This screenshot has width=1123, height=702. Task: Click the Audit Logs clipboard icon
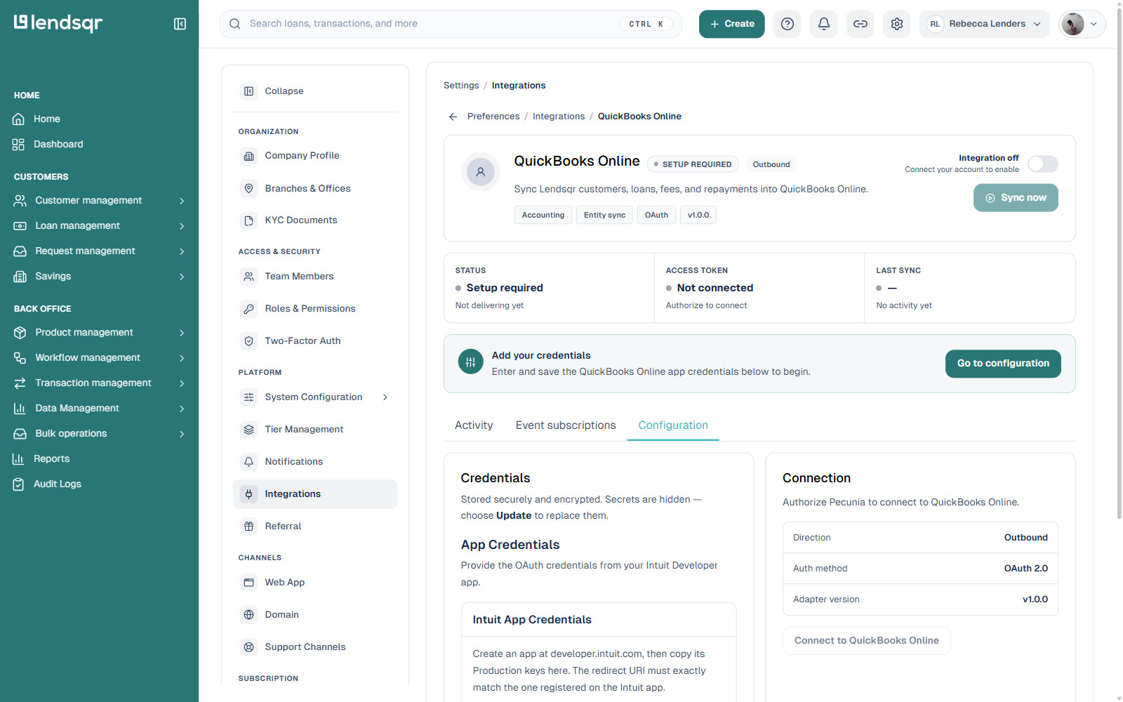[19, 484]
